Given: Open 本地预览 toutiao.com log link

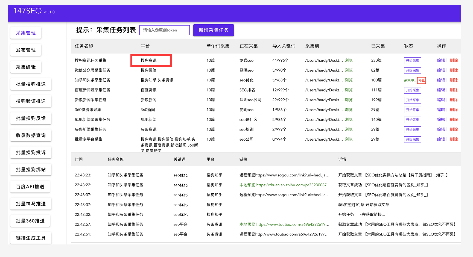Looking at the screenshot, I should [x=284, y=224].
